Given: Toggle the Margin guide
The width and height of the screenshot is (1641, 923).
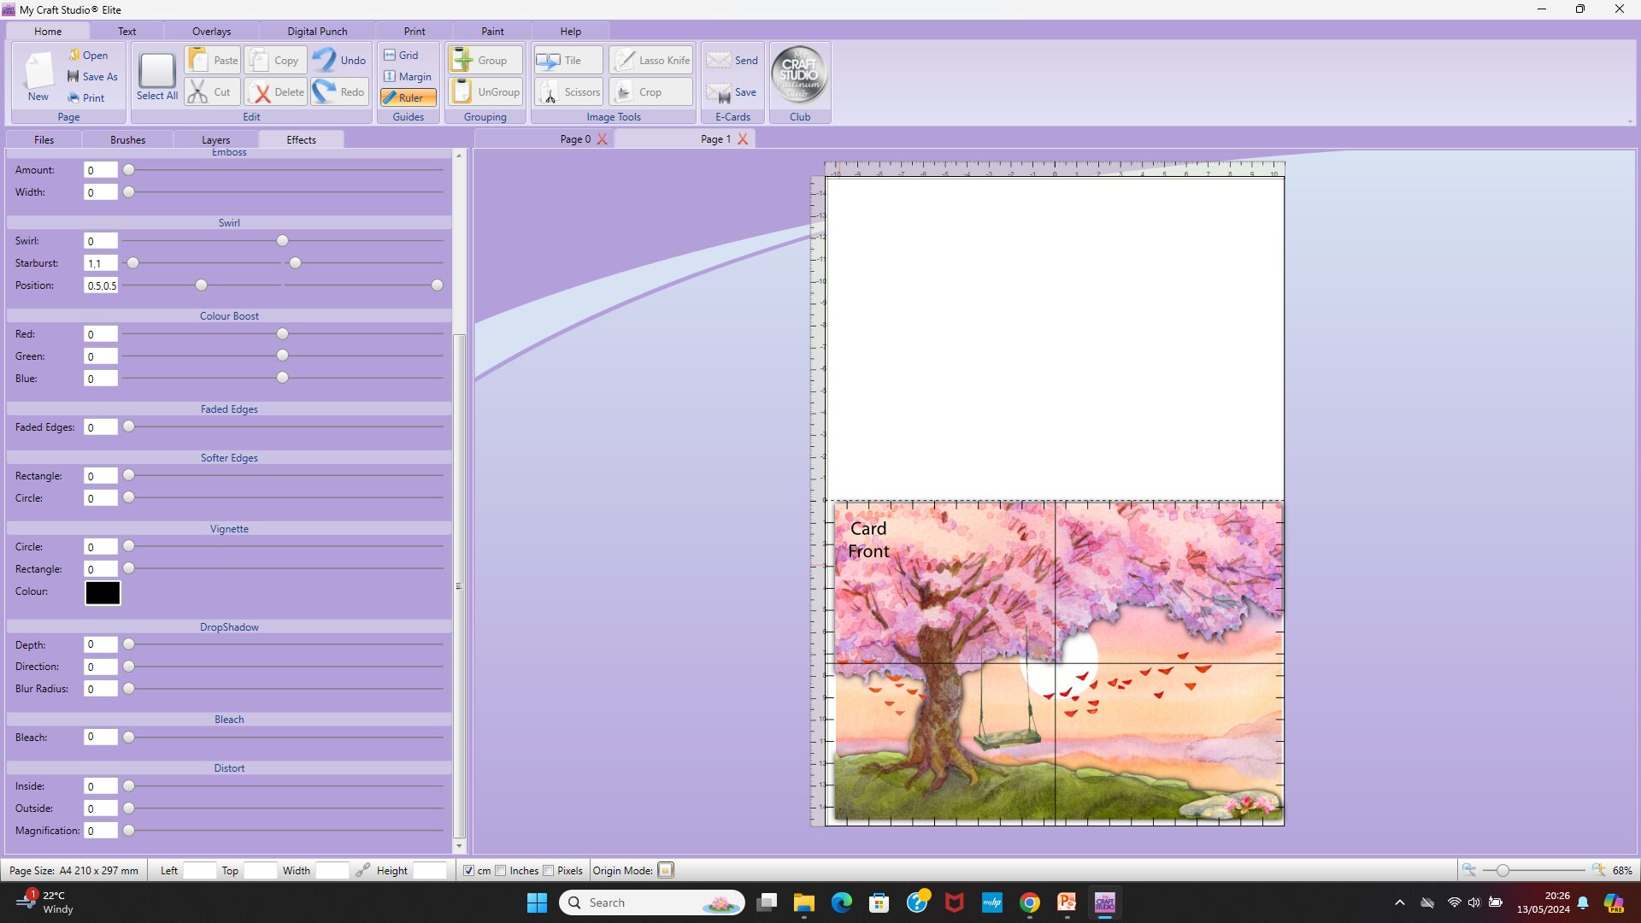Looking at the screenshot, I should [x=408, y=77].
